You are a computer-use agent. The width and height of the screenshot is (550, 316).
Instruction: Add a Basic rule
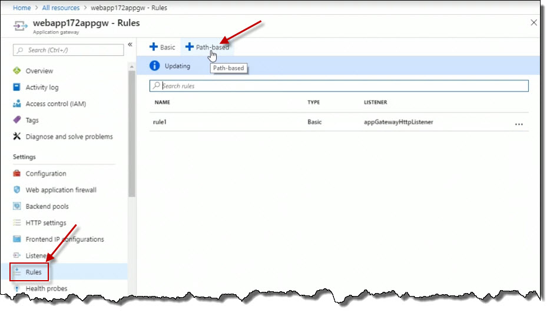click(162, 47)
